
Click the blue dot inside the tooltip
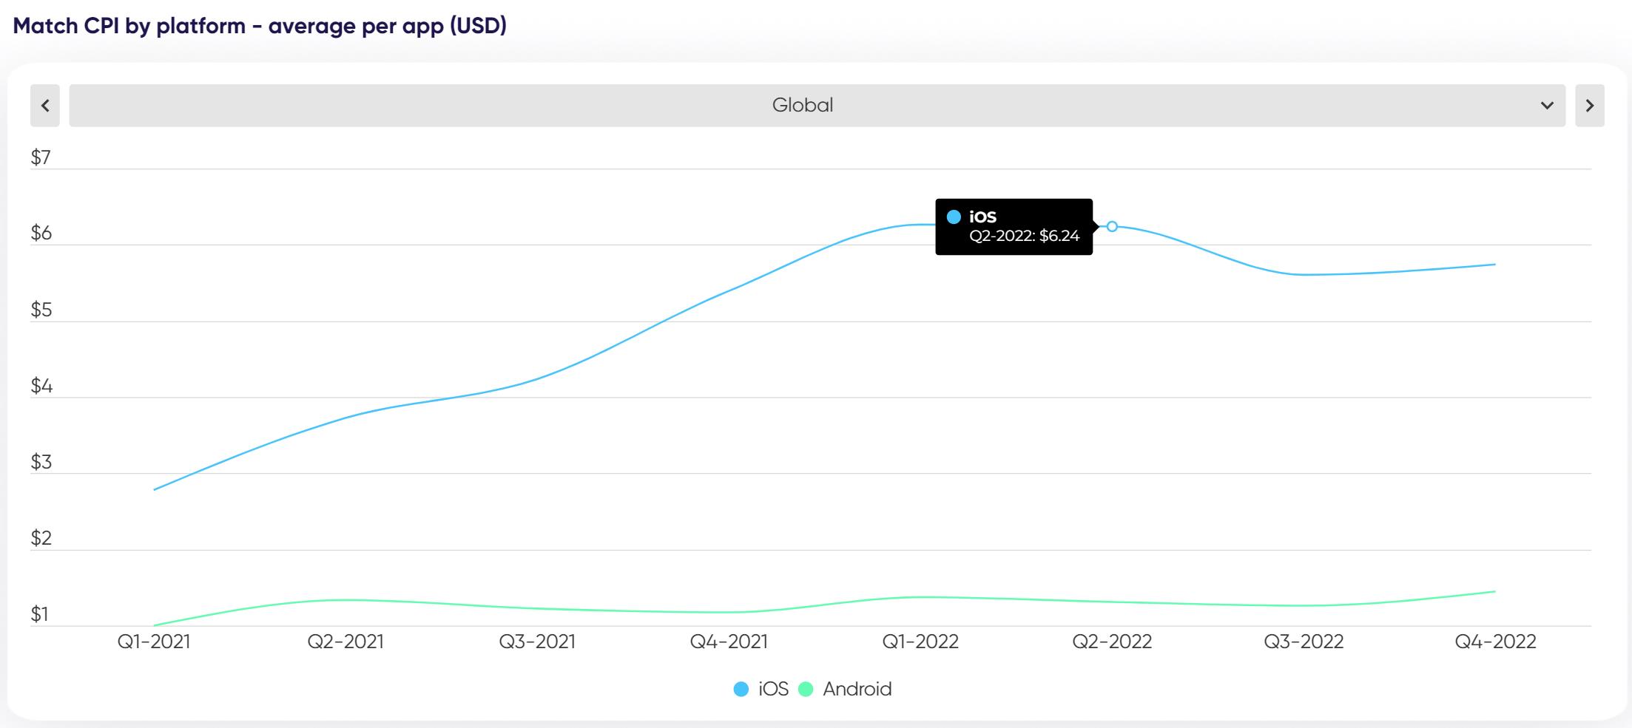[x=954, y=217]
